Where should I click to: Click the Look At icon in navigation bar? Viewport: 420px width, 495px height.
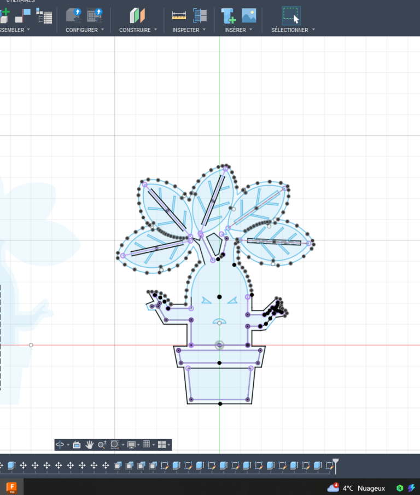tap(77, 445)
